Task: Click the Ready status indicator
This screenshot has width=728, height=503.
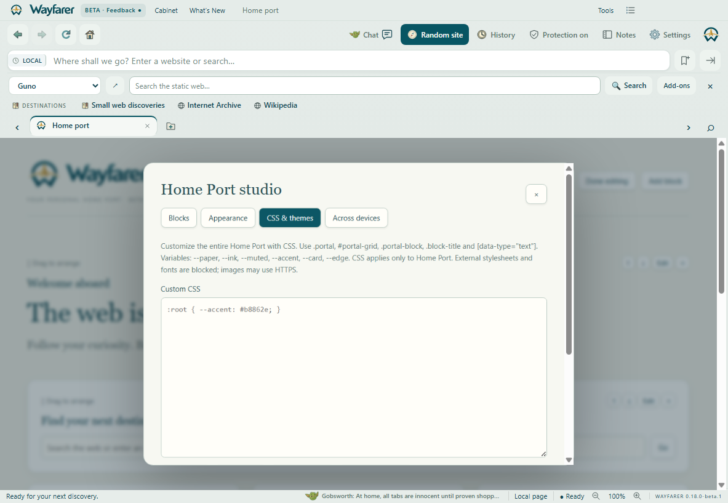Action: click(572, 496)
